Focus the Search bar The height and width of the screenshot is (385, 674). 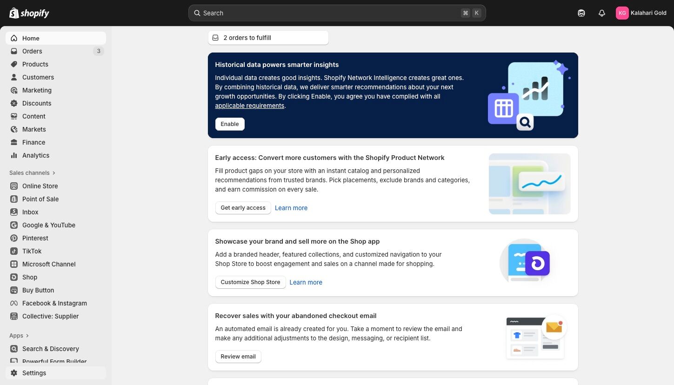coord(337,13)
